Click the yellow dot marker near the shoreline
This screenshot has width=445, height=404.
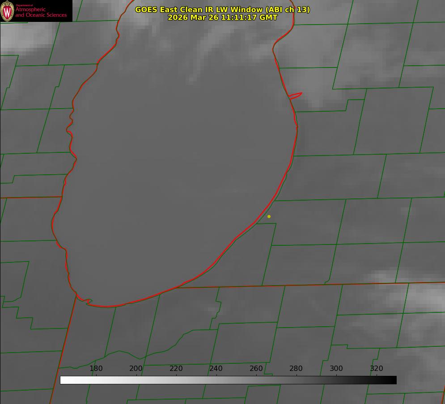point(269,217)
